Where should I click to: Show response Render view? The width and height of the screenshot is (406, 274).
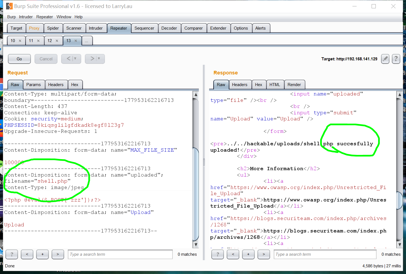coord(294,85)
